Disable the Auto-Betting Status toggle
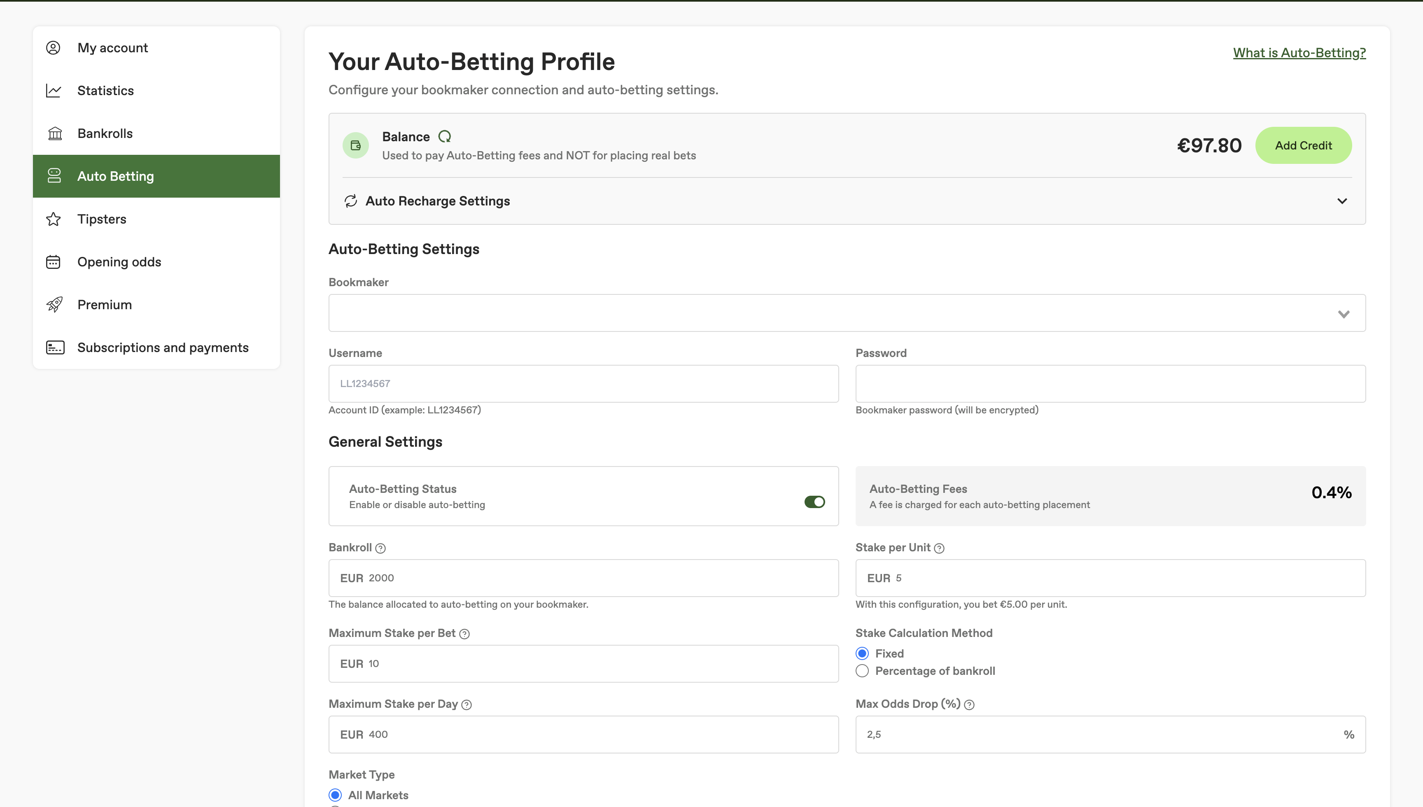Image resolution: width=1423 pixels, height=807 pixels. 814,501
